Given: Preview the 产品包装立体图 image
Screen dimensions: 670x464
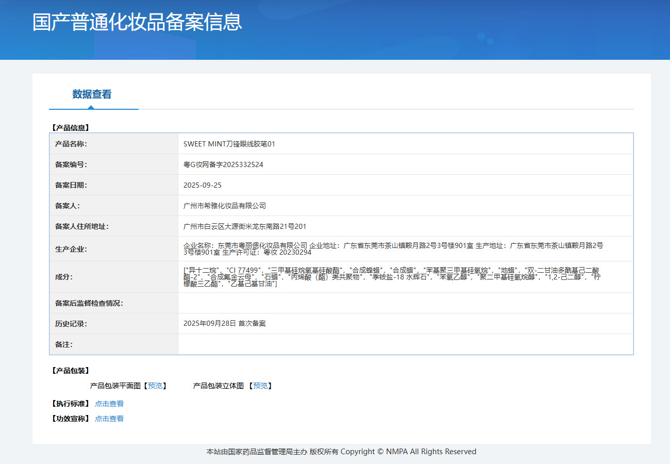Looking at the screenshot, I should (x=260, y=386).
